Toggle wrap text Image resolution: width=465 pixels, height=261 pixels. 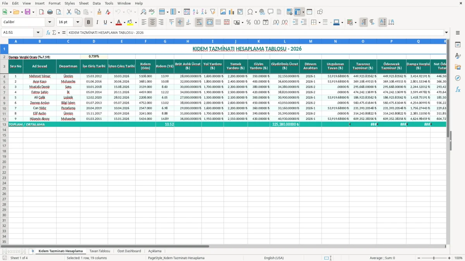click(x=199, y=22)
